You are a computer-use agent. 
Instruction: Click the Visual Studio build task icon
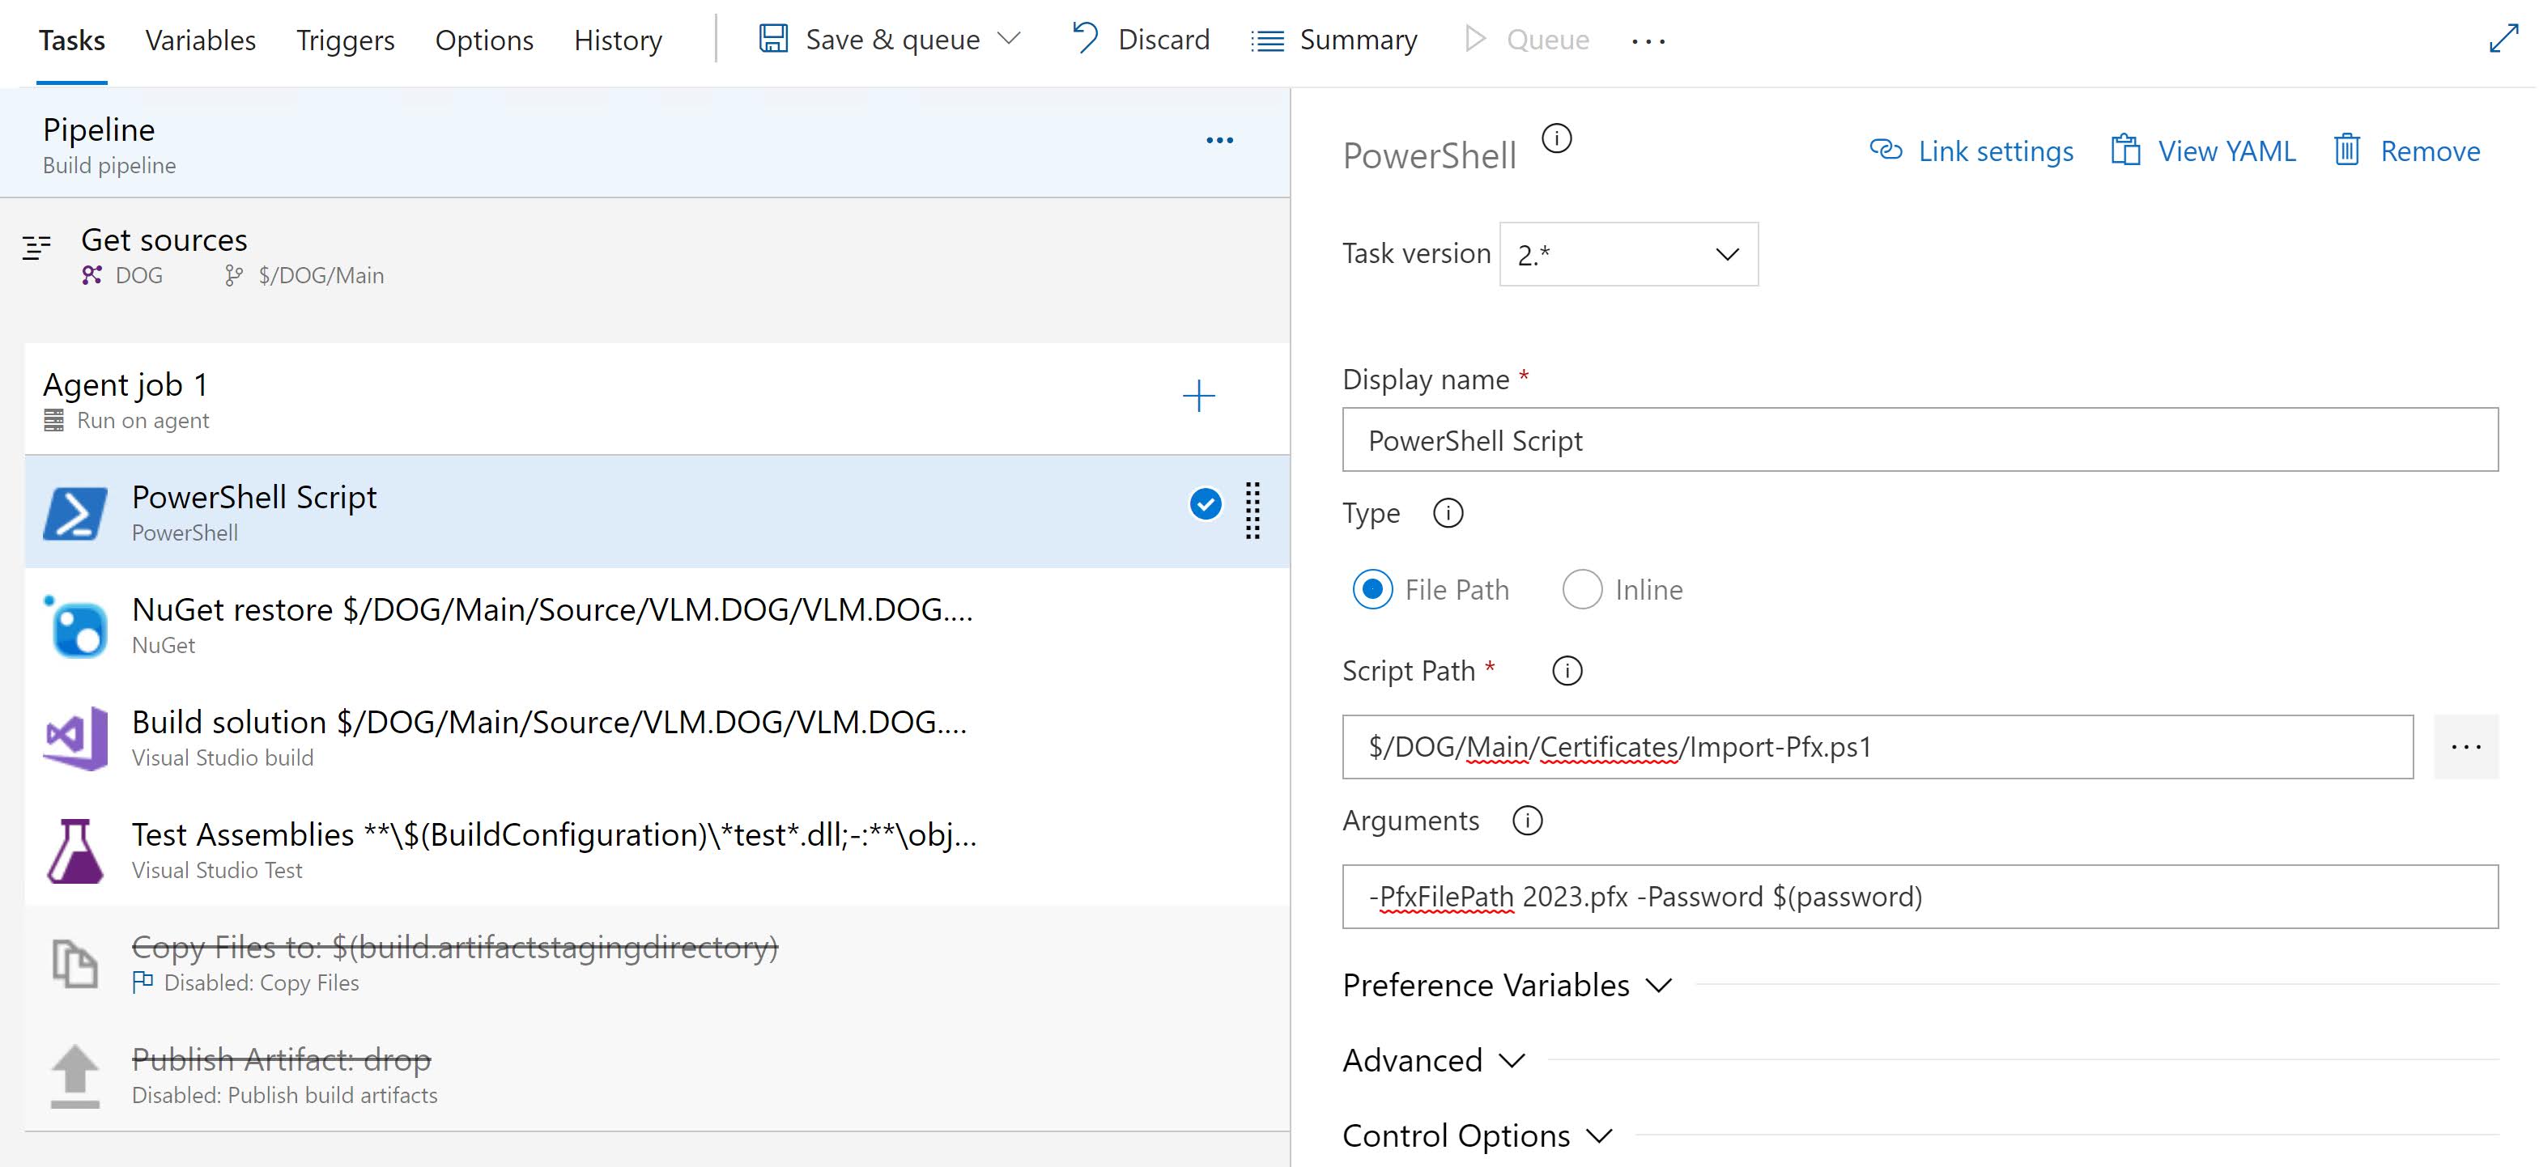click(75, 738)
